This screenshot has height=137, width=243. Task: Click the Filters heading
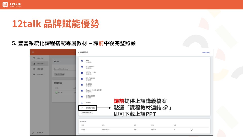coord(56,61)
